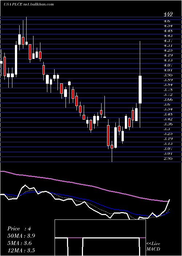Click the 4.01 axis value
The height and width of the screenshot is (256, 182).
coord(168,70)
